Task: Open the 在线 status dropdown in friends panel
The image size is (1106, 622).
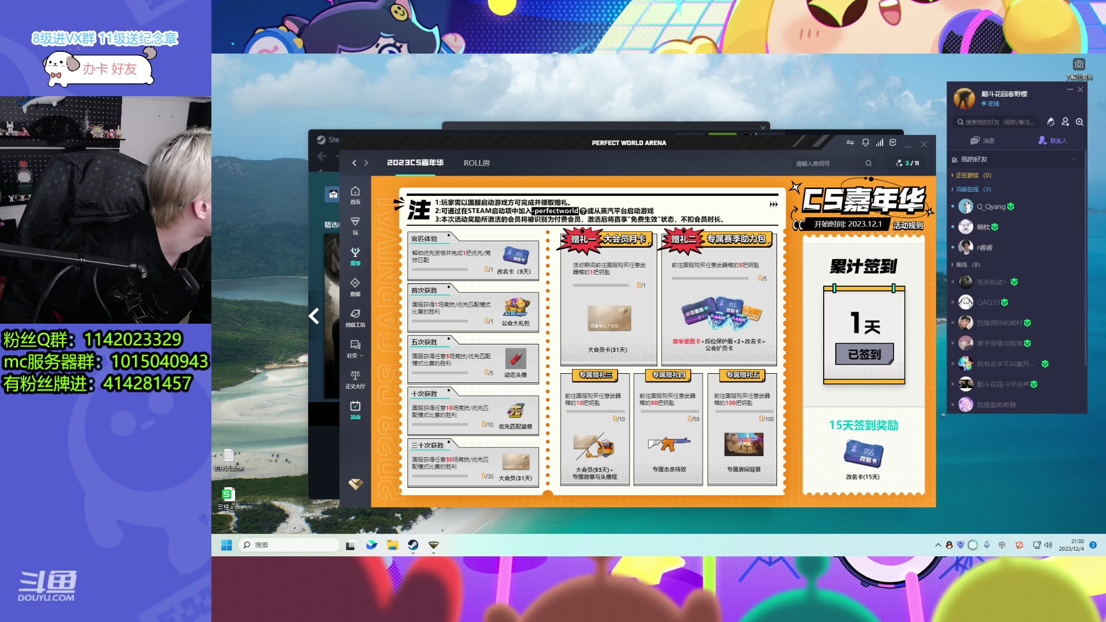Action: [x=995, y=104]
